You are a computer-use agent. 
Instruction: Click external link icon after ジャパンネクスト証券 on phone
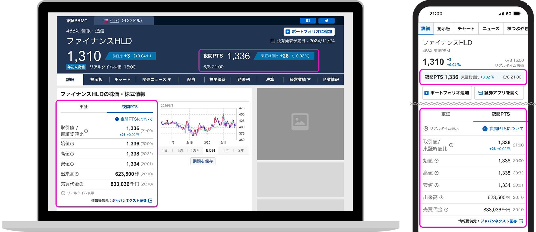[521, 221]
